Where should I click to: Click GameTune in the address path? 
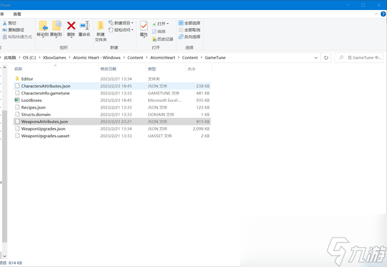click(x=216, y=58)
